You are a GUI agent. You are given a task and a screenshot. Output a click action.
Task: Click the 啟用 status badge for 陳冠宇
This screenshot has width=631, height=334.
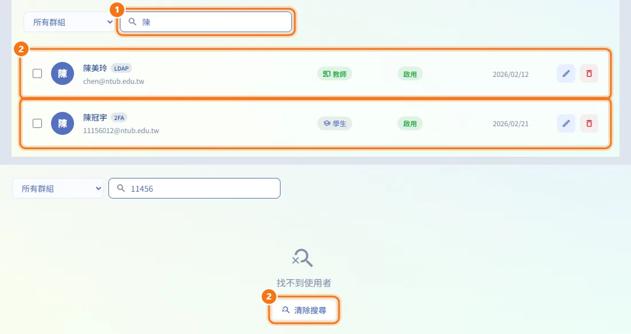(x=410, y=123)
